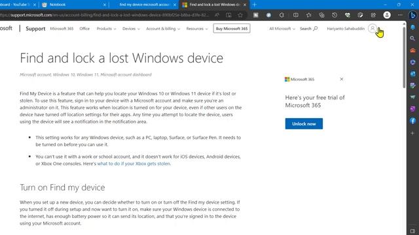Click Buy Microsoft 365 button
Screen dimensions: 419x235
[232, 29]
